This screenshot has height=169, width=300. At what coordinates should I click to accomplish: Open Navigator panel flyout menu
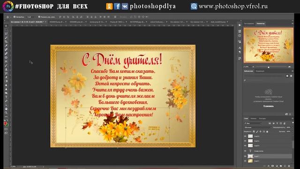(292, 23)
